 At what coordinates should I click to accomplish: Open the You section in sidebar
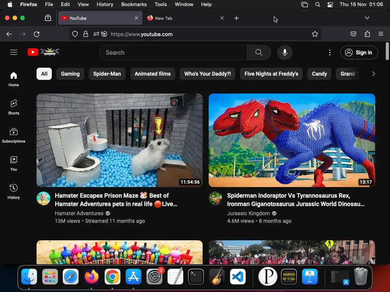pos(14,163)
